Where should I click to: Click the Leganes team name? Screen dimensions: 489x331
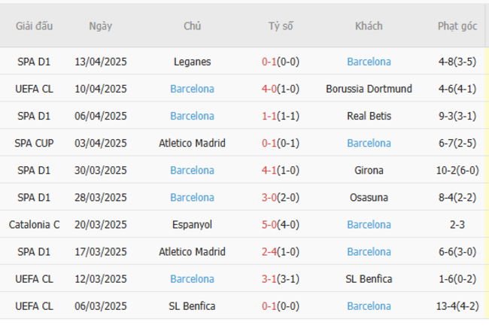pyautogui.click(x=192, y=62)
